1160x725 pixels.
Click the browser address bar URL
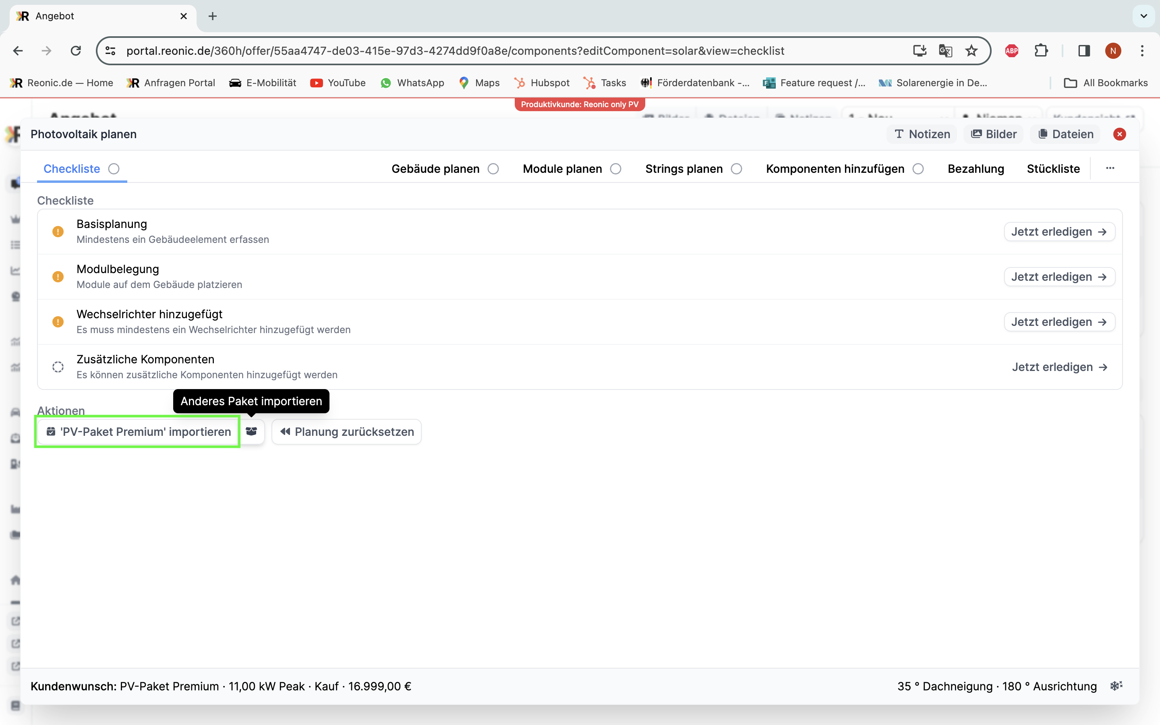(x=456, y=51)
